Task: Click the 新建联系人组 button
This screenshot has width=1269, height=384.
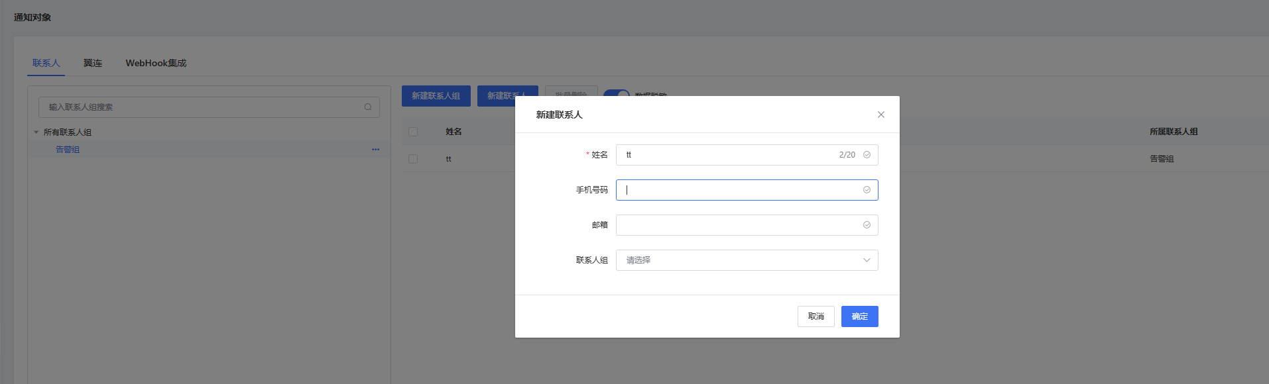Action: [x=436, y=96]
